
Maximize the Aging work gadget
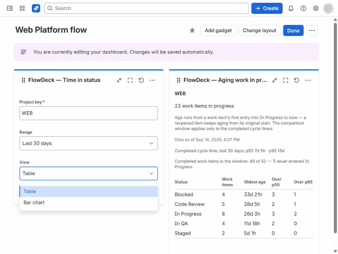[286, 80]
